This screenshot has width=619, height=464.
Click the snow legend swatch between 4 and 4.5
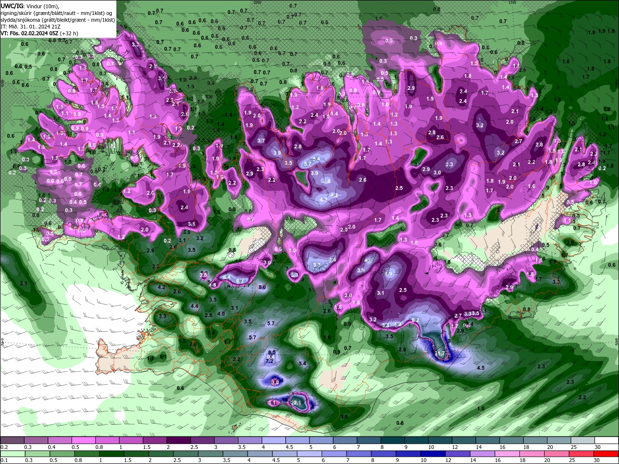pos(273,440)
